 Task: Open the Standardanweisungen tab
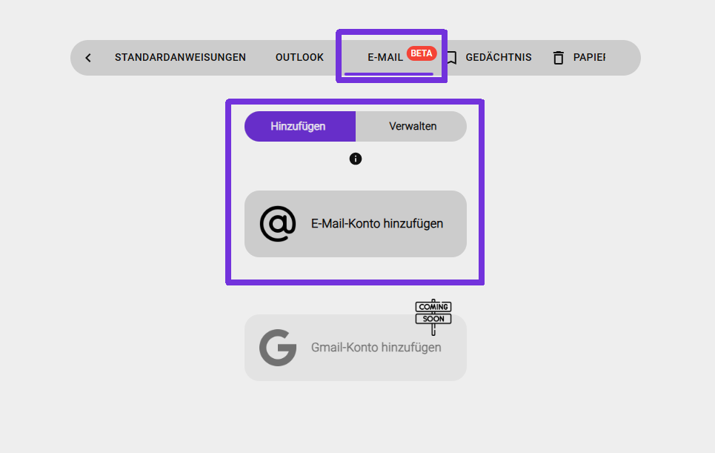coord(180,57)
